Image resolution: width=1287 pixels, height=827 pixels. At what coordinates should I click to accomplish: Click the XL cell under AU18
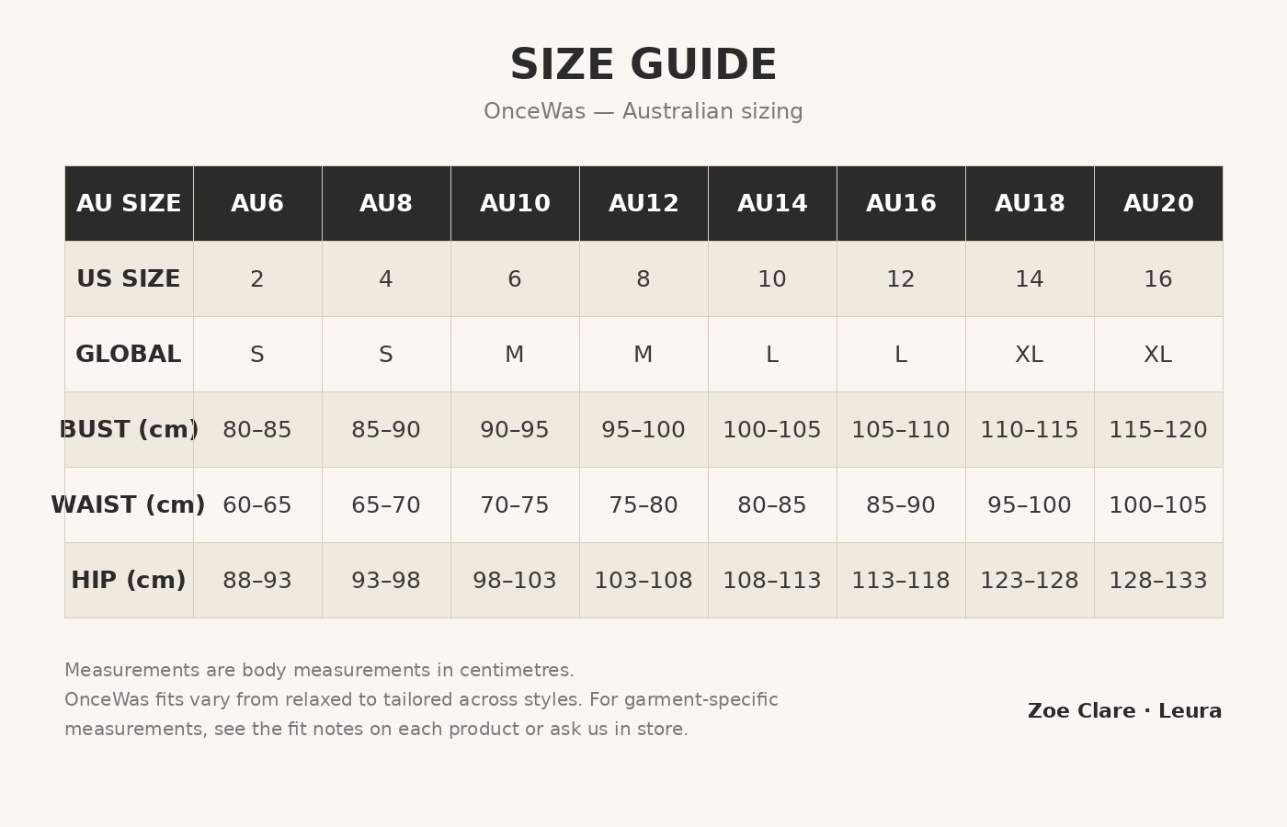pyautogui.click(x=1030, y=355)
